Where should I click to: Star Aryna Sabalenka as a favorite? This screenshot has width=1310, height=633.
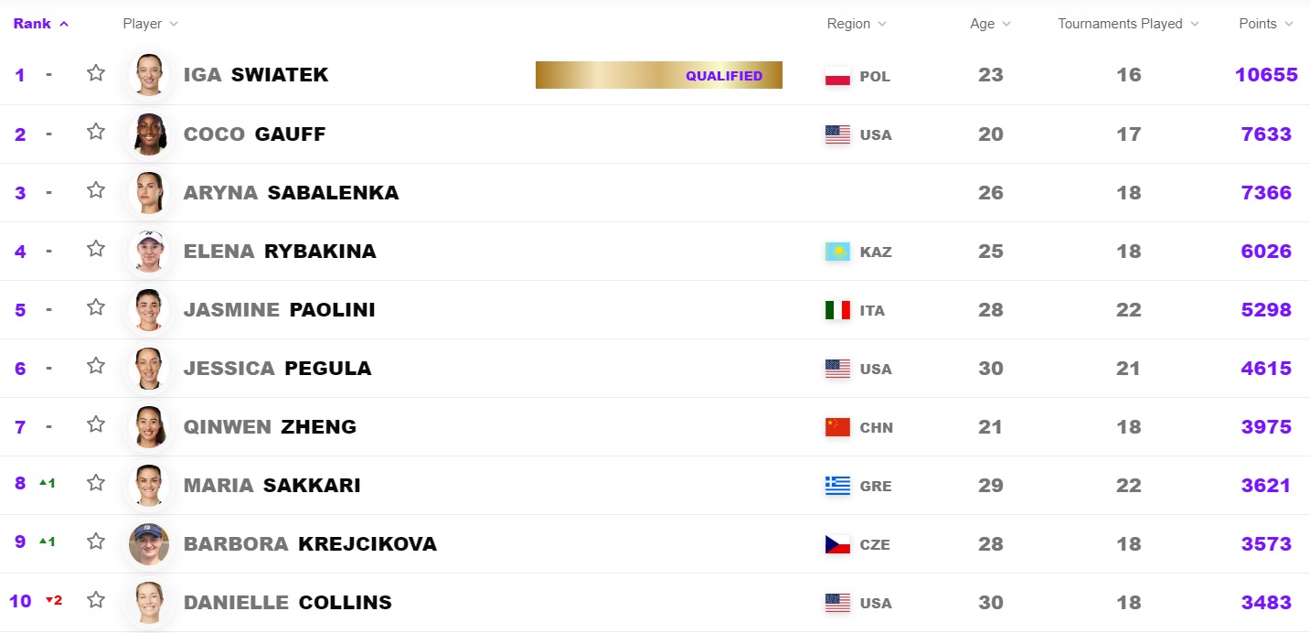click(x=96, y=190)
